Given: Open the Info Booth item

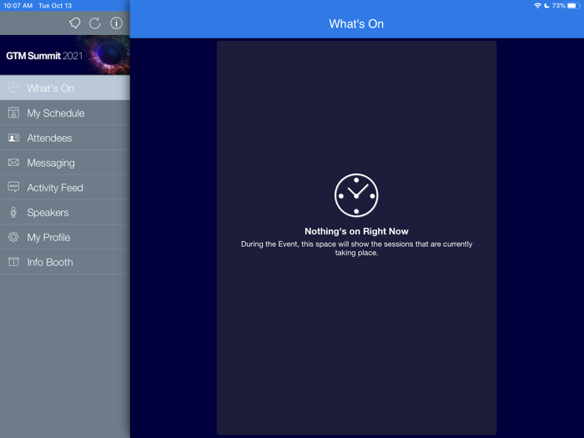Looking at the screenshot, I should [x=65, y=262].
